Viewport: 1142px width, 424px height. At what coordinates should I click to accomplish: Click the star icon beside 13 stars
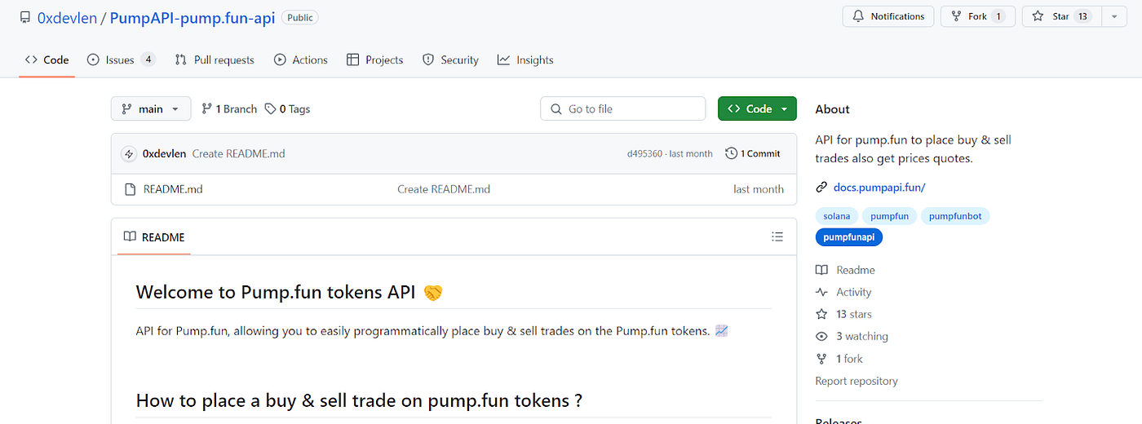[x=821, y=314]
